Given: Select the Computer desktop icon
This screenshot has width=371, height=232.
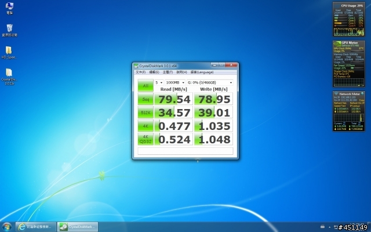Looking at the screenshot, I should (x=9, y=8).
